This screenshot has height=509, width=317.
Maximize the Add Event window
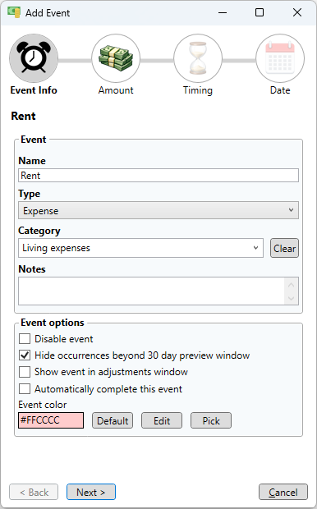tap(260, 12)
